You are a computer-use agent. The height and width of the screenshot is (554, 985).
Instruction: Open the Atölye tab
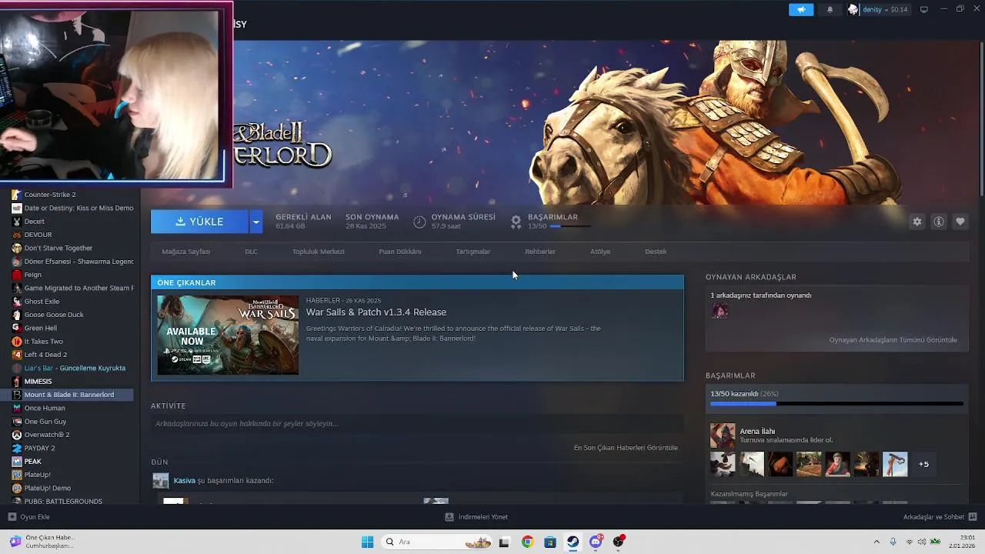pyautogui.click(x=600, y=252)
